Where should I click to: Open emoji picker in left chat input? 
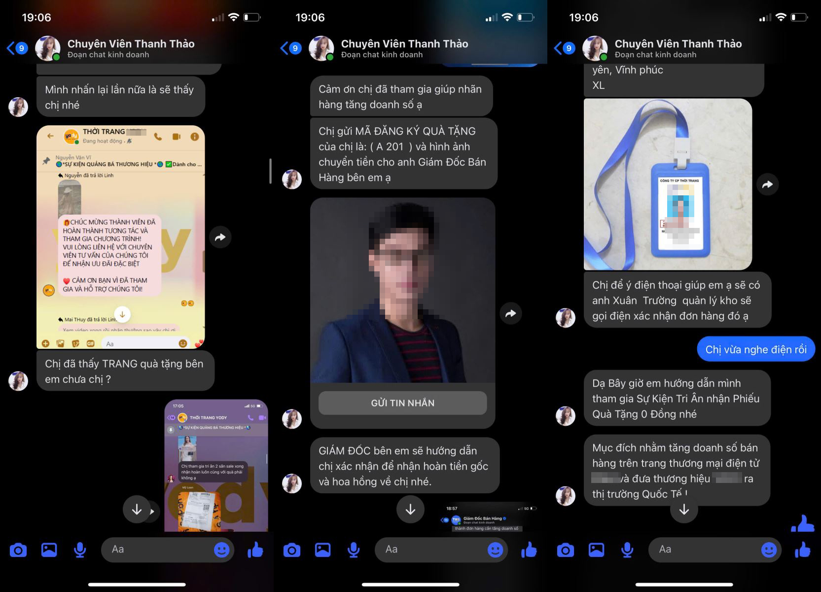coord(222,550)
